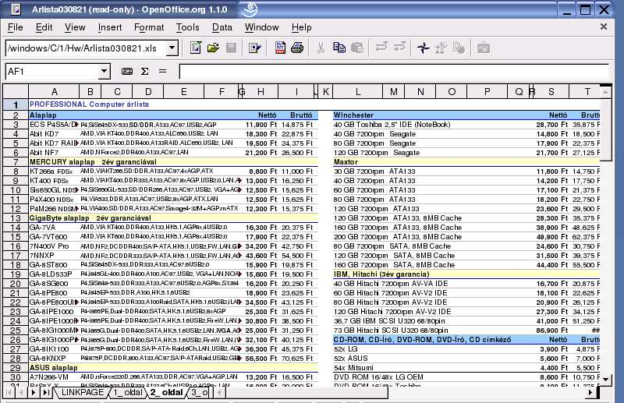This screenshot has height=403, width=624.
Task: Toggle the Edit File mode icon
Action: pyautogui.click(x=254, y=48)
